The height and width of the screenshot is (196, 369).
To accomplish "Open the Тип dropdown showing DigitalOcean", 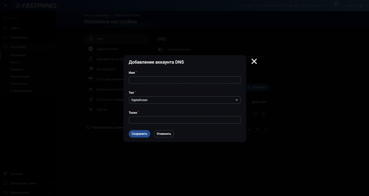I will 184,100.
